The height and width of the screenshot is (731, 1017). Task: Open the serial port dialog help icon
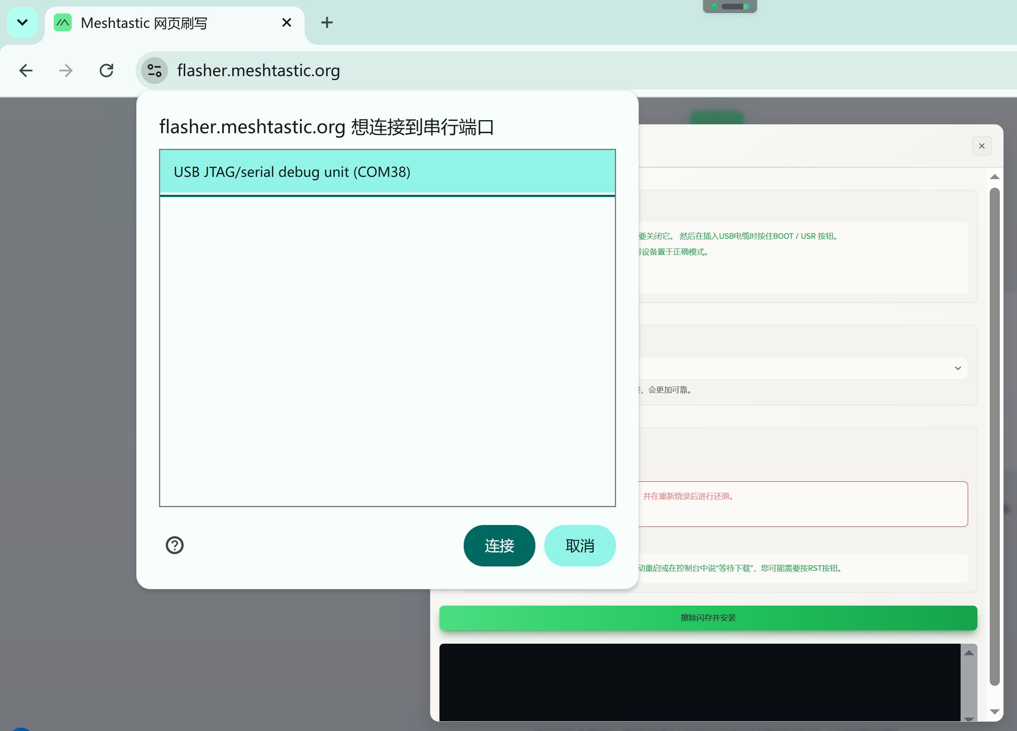click(174, 545)
